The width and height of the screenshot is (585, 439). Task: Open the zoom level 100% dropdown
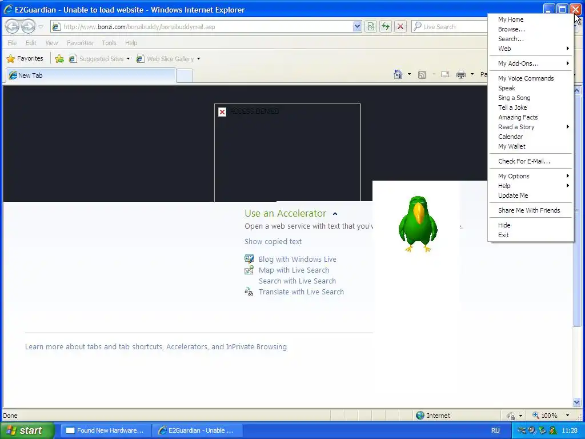567,415
